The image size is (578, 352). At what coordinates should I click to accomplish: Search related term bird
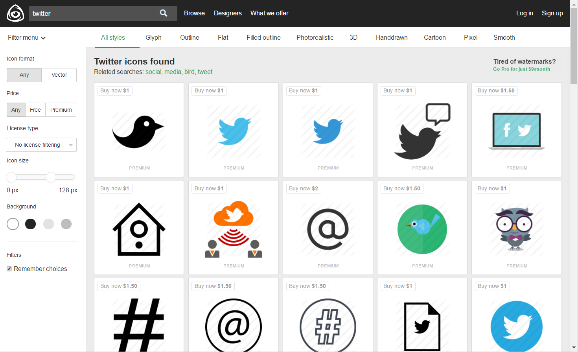(x=190, y=72)
